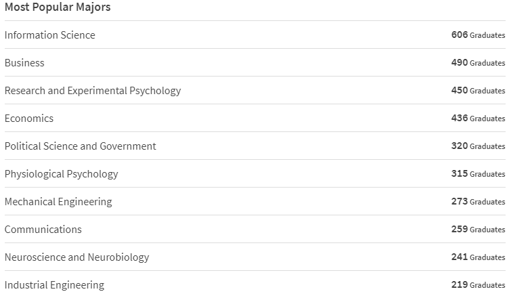Select the Business major
The image size is (509, 298).
click(x=24, y=63)
